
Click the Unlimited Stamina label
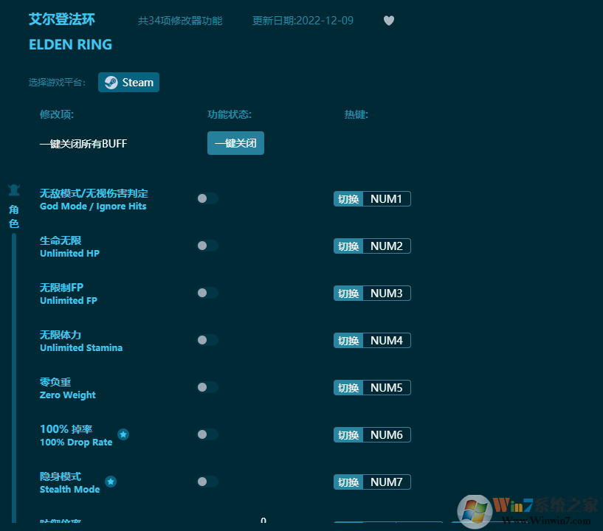pyautogui.click(x=81, y=348)
